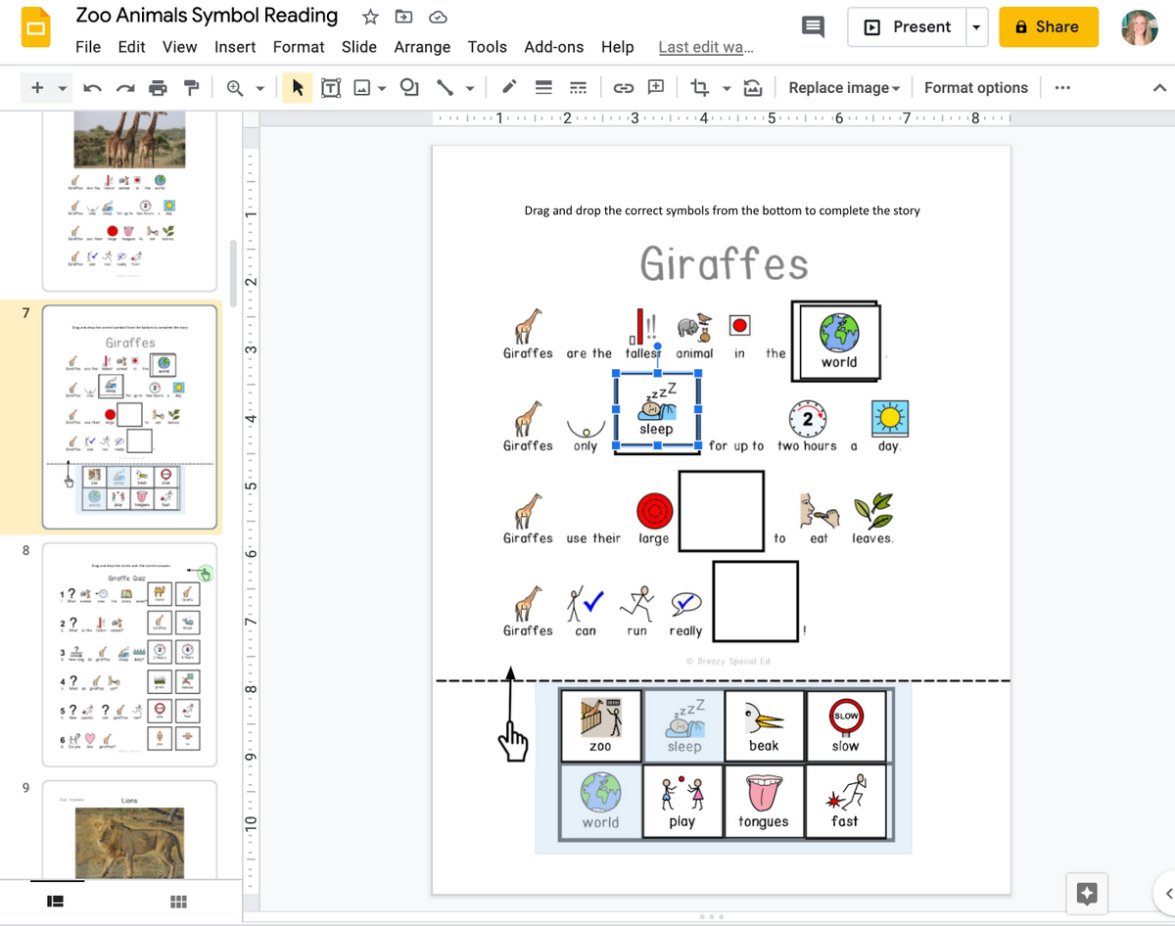Click the Share button
The width and height of the screenshot is (1175, 926).
pos(1048,26)
